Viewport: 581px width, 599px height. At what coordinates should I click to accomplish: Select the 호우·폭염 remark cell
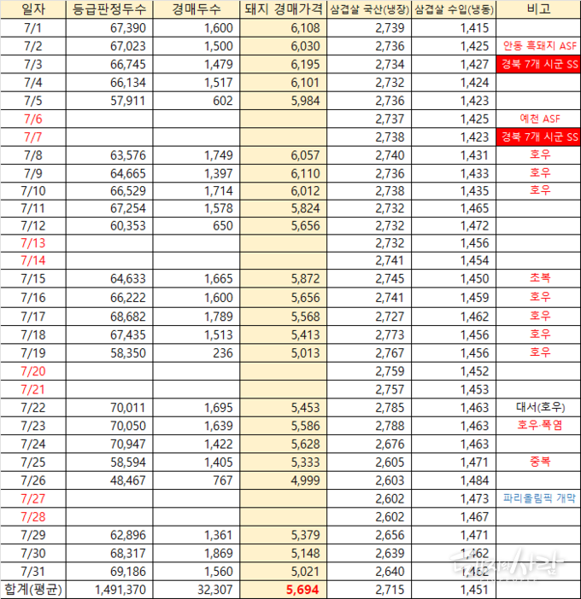[539, 425]
